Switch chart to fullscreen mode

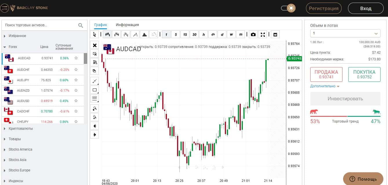(x=263, y=35)
